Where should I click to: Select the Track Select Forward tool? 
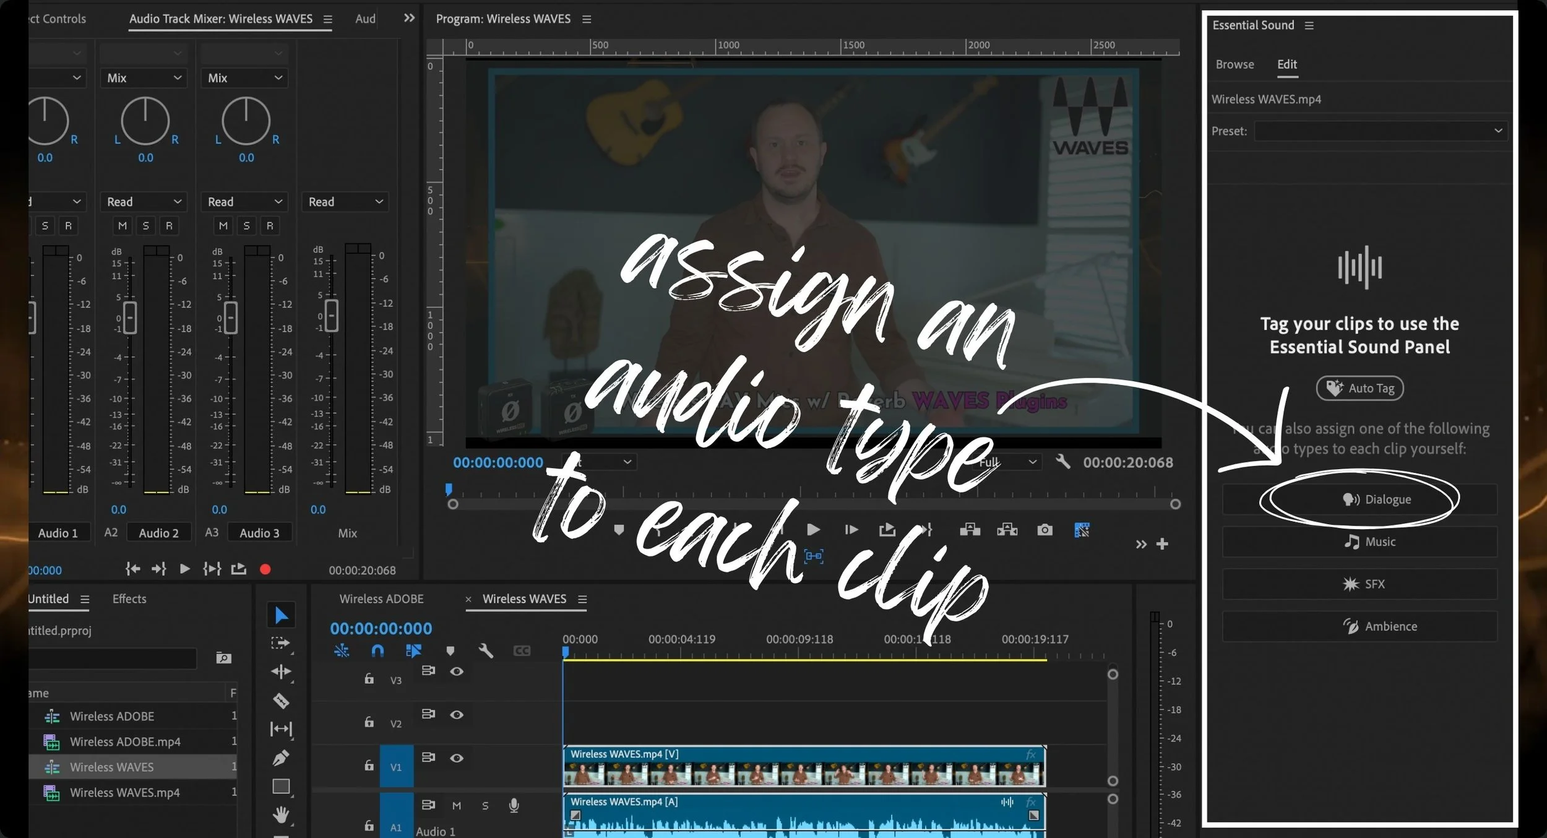pyautogui.click(x=280, y=644)
